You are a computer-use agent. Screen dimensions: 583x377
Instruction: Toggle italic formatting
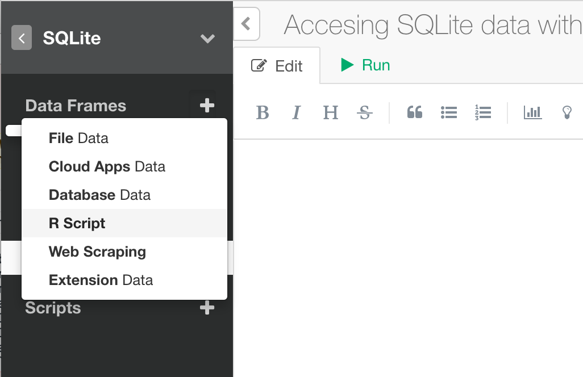click(297, 112)
